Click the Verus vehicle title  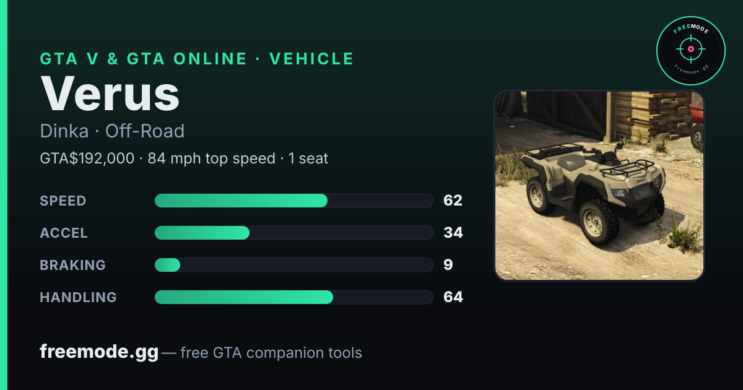coord(110,93)
